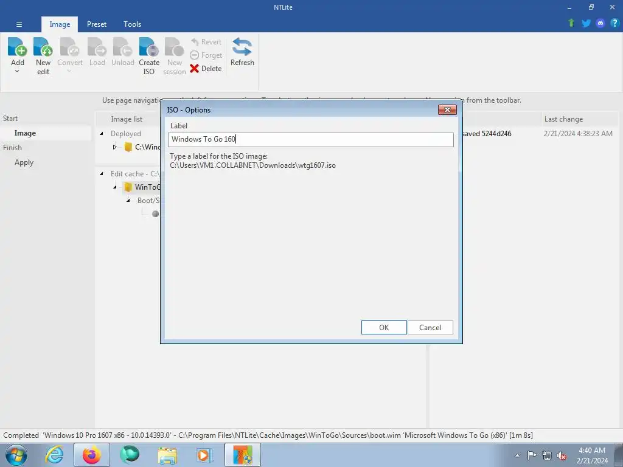Open the media player taskbar icon

[x=205, y=455]
